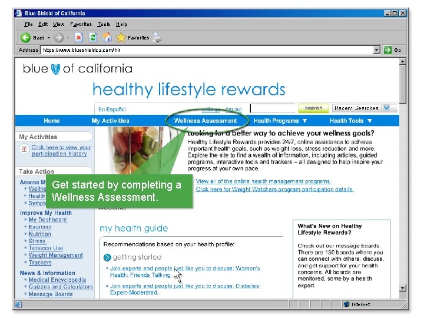Open the Nutrition link

click(x=40, y=234)
